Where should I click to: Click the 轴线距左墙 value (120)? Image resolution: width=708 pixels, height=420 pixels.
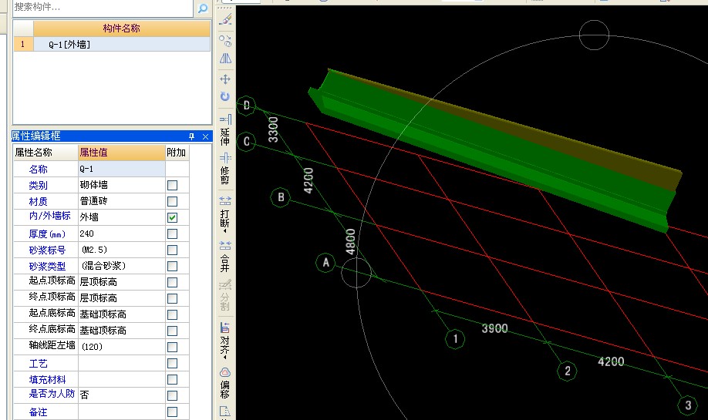click(121, 347)
